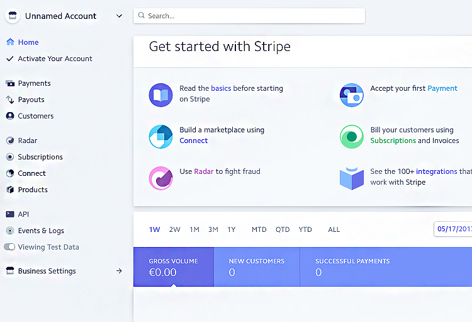Click the book icon beside Read the basics
The width and height of the screenshot is (472, 322).
160,95
